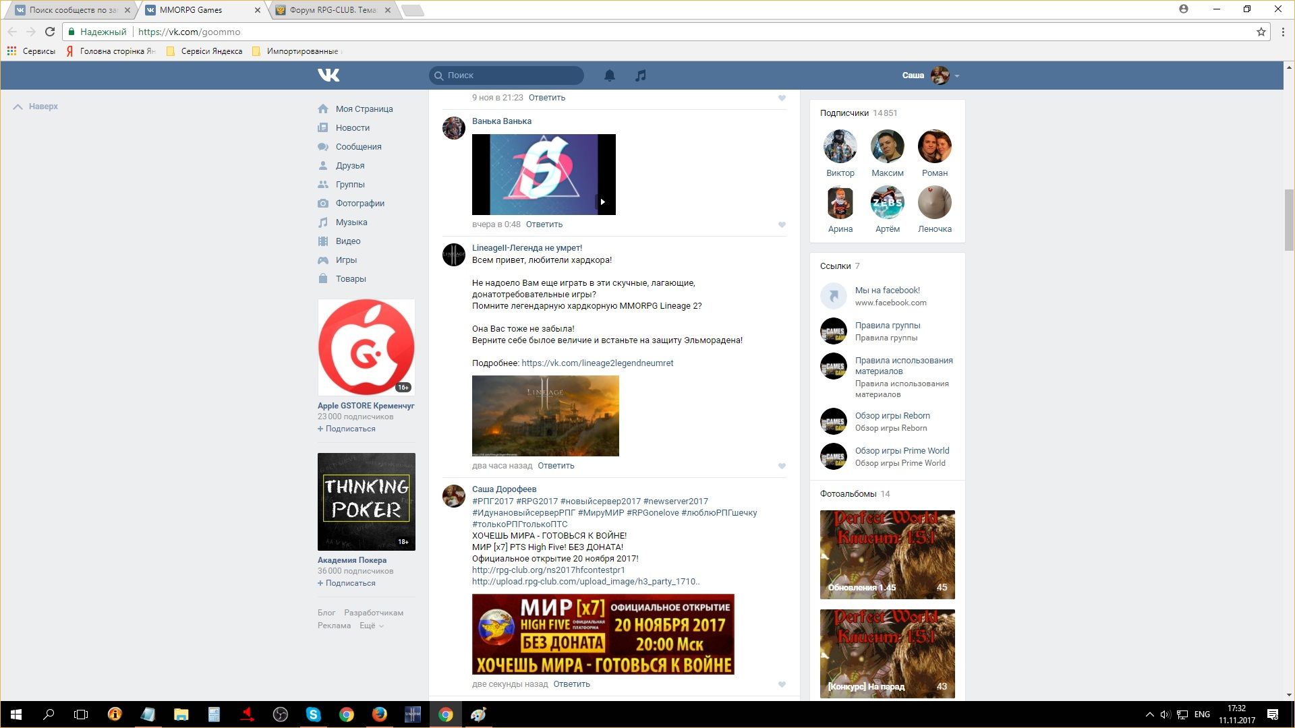Image resolution: width=1295 pixels, height=728 pixels.
Task: Open the music note icon in header
Action: point(640,75)
